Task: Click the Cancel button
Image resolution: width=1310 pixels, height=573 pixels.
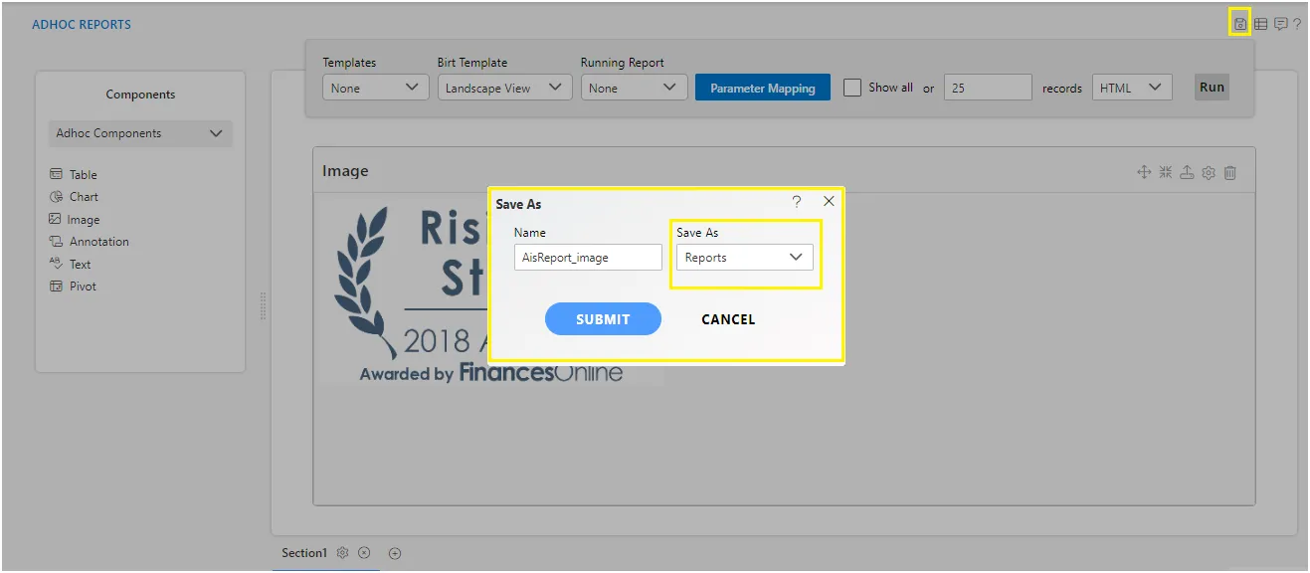Action: click(x=728, y=319)
